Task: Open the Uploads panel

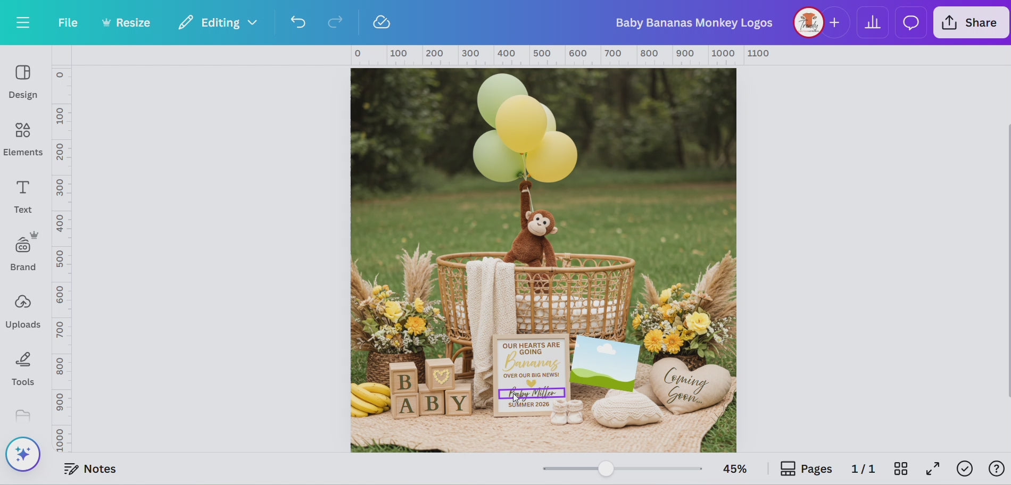Action: pyautogui.click(x=23, y=312)
